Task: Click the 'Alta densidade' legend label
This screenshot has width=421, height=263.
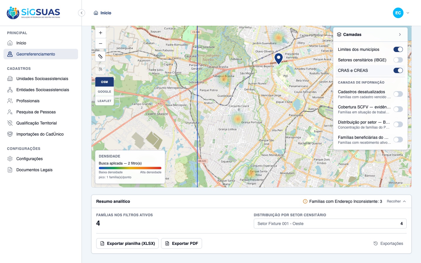Action: click(151, 172)
